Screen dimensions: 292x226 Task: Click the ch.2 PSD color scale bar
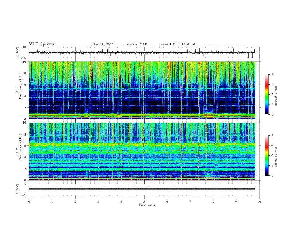pyautogui.click(x=267, y=155)
